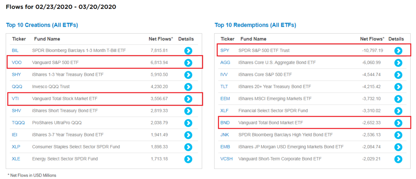Select net flow value -10,797.19
Viewport: 416px width, 179px height.
click(x=372, y=50)
